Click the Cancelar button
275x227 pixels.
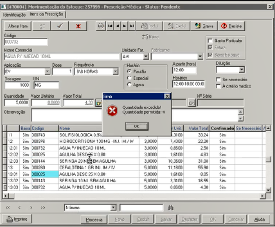tap(236, 219)
